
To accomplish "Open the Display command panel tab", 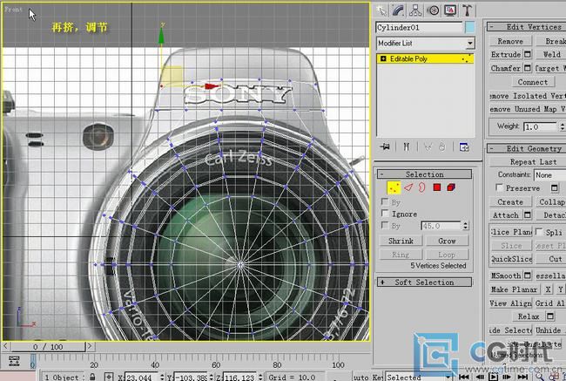I will point(450,10).
